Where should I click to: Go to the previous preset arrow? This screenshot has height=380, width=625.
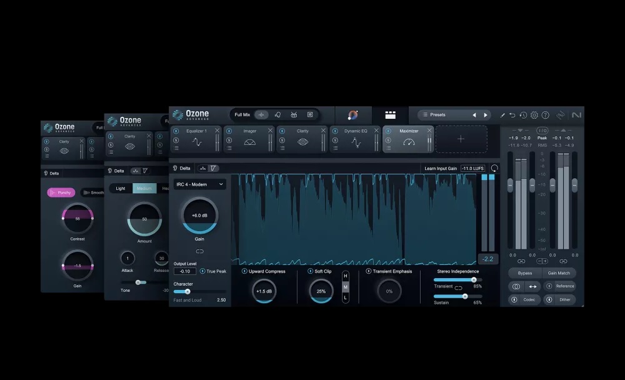coord(474,115)
